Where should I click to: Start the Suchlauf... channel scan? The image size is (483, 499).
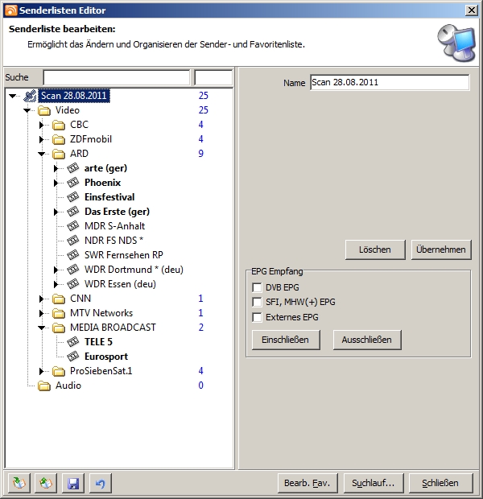374,483
